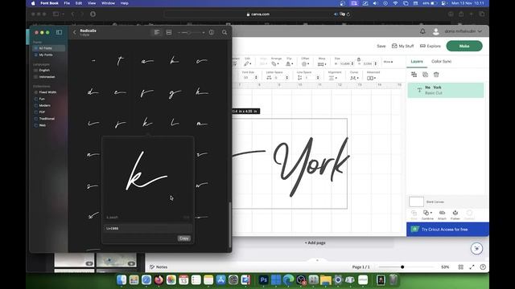The image size is (515, 289).
Task: Click width size field
Action: point(345,63)
